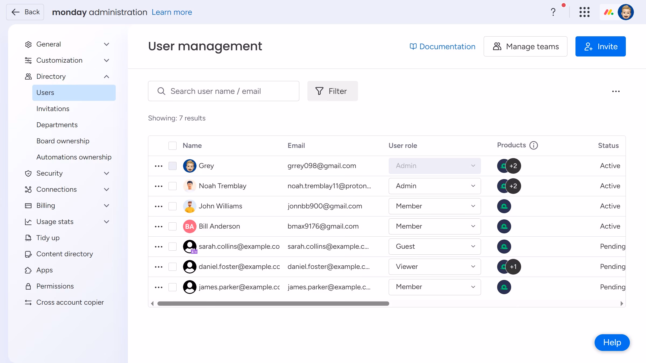Toggle the select-all checkbox in table header
The height and width of the screenshot is (363, 646).
coord(173,146)
